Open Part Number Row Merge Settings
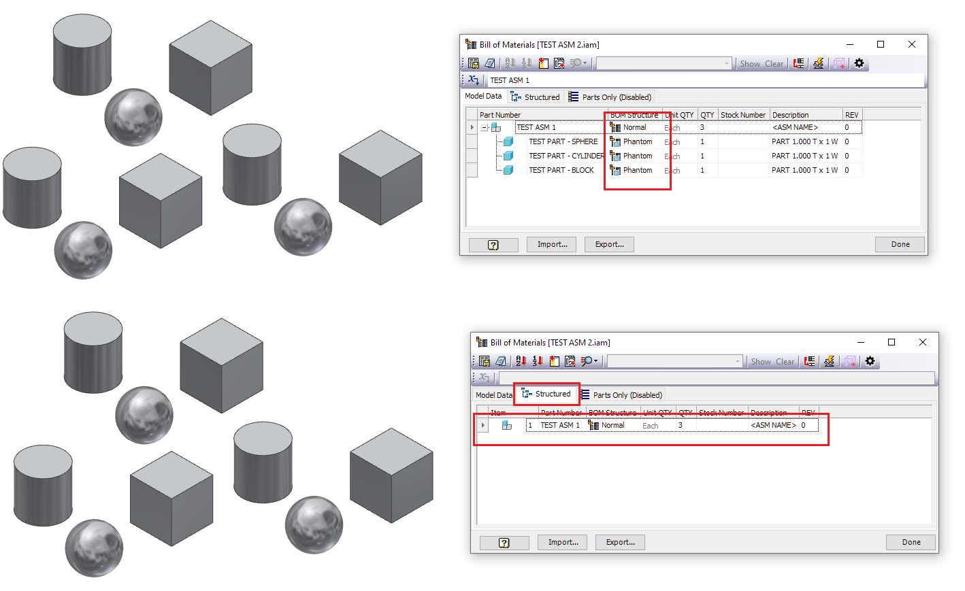Image resolution: width=965 pixels, height=591 pixels. (x=798, y=63)
